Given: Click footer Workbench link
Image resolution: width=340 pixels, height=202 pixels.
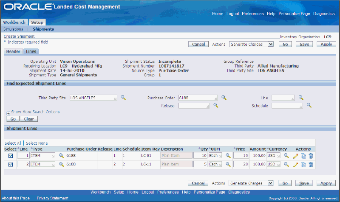Looking at the screenshot, I should (x=100, y=192).
